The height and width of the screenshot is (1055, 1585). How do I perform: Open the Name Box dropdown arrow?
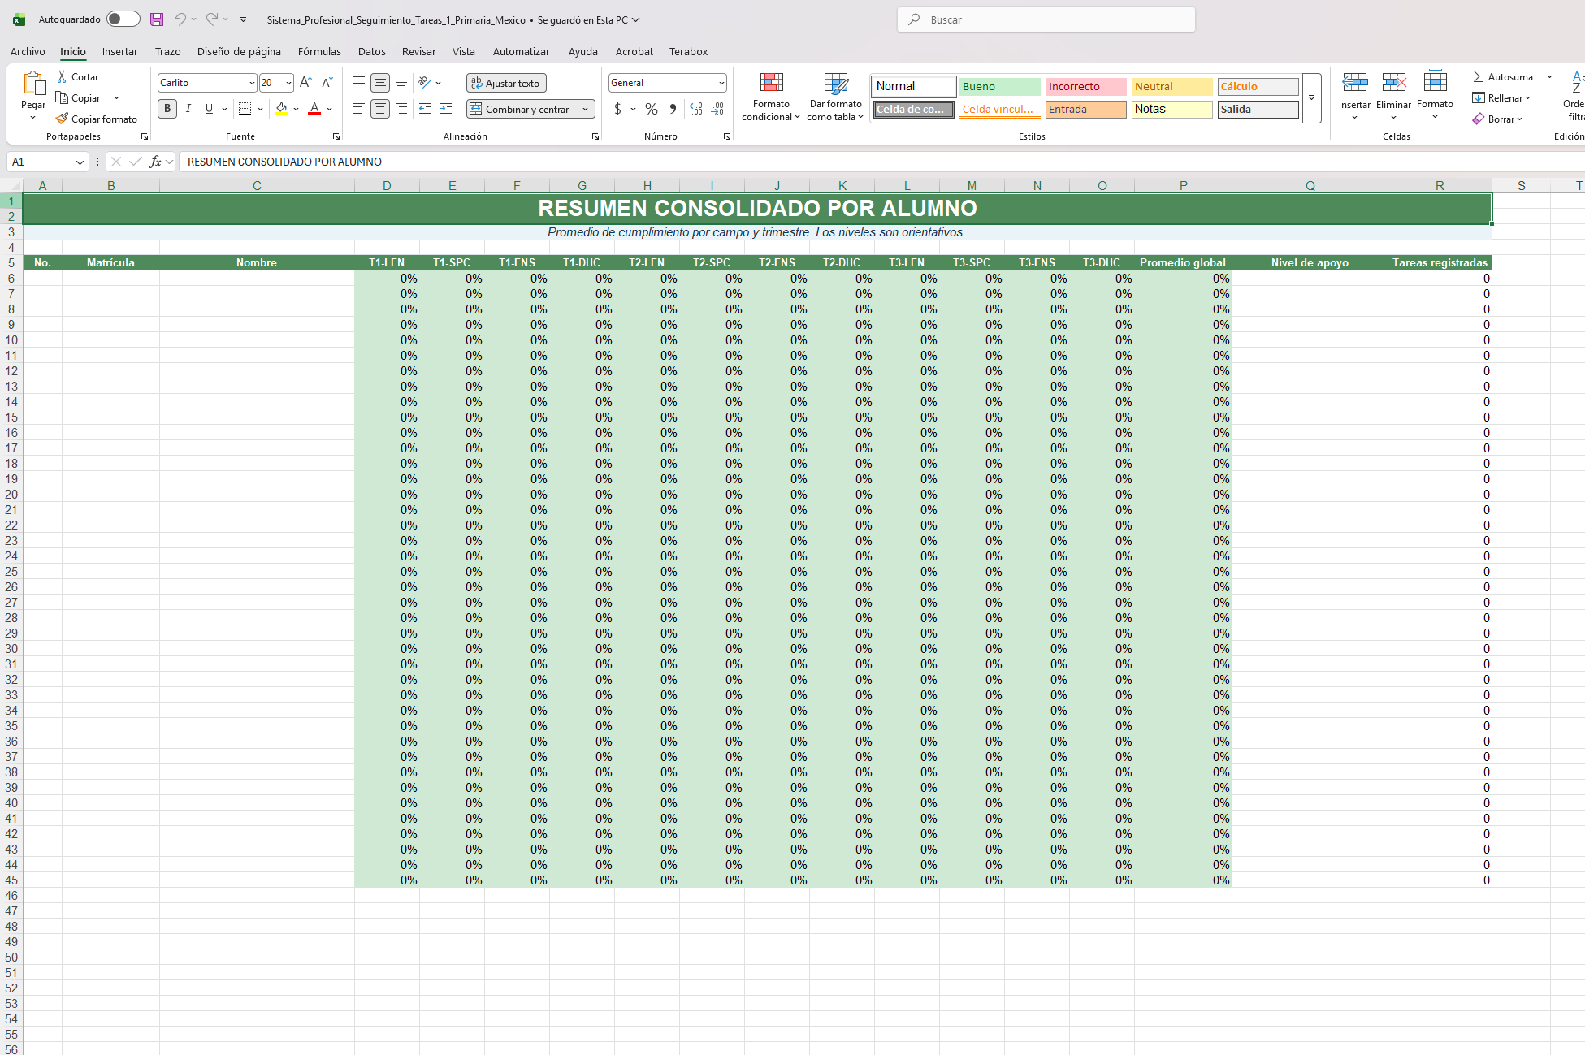(80, 162)
